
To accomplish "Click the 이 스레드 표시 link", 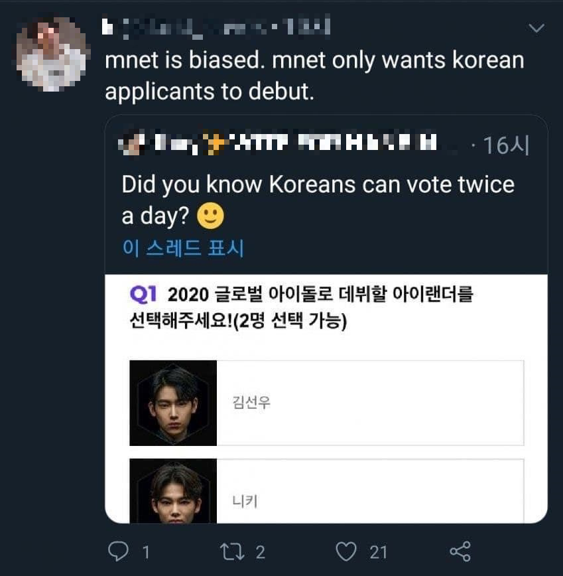I will 183,248.
